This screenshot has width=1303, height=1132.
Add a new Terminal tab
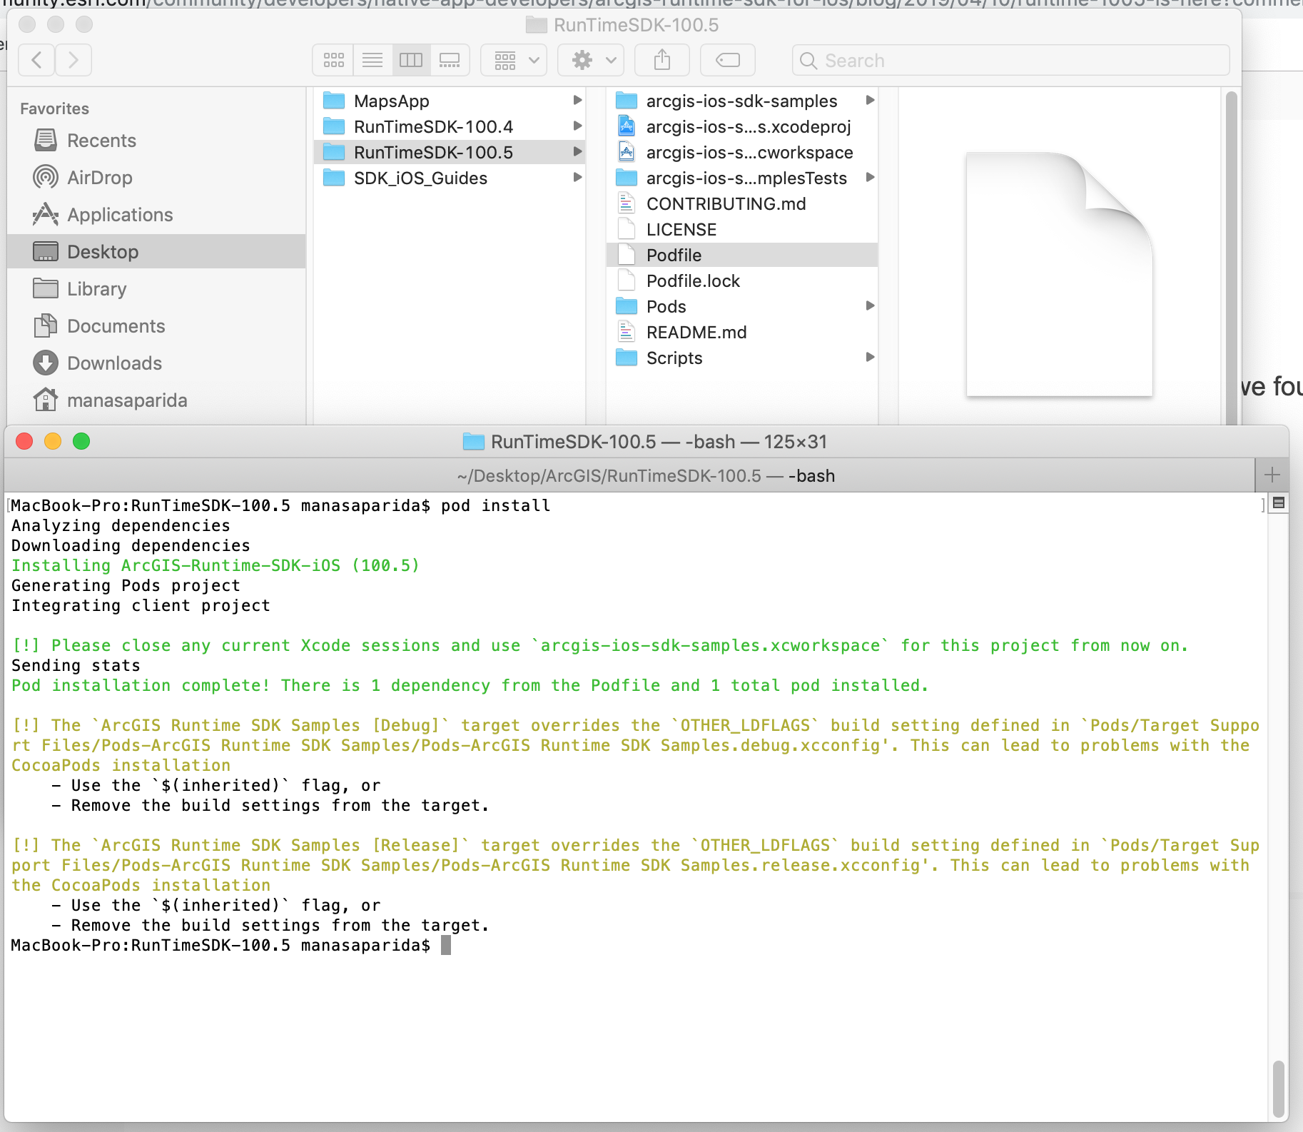coord(1272,475)
